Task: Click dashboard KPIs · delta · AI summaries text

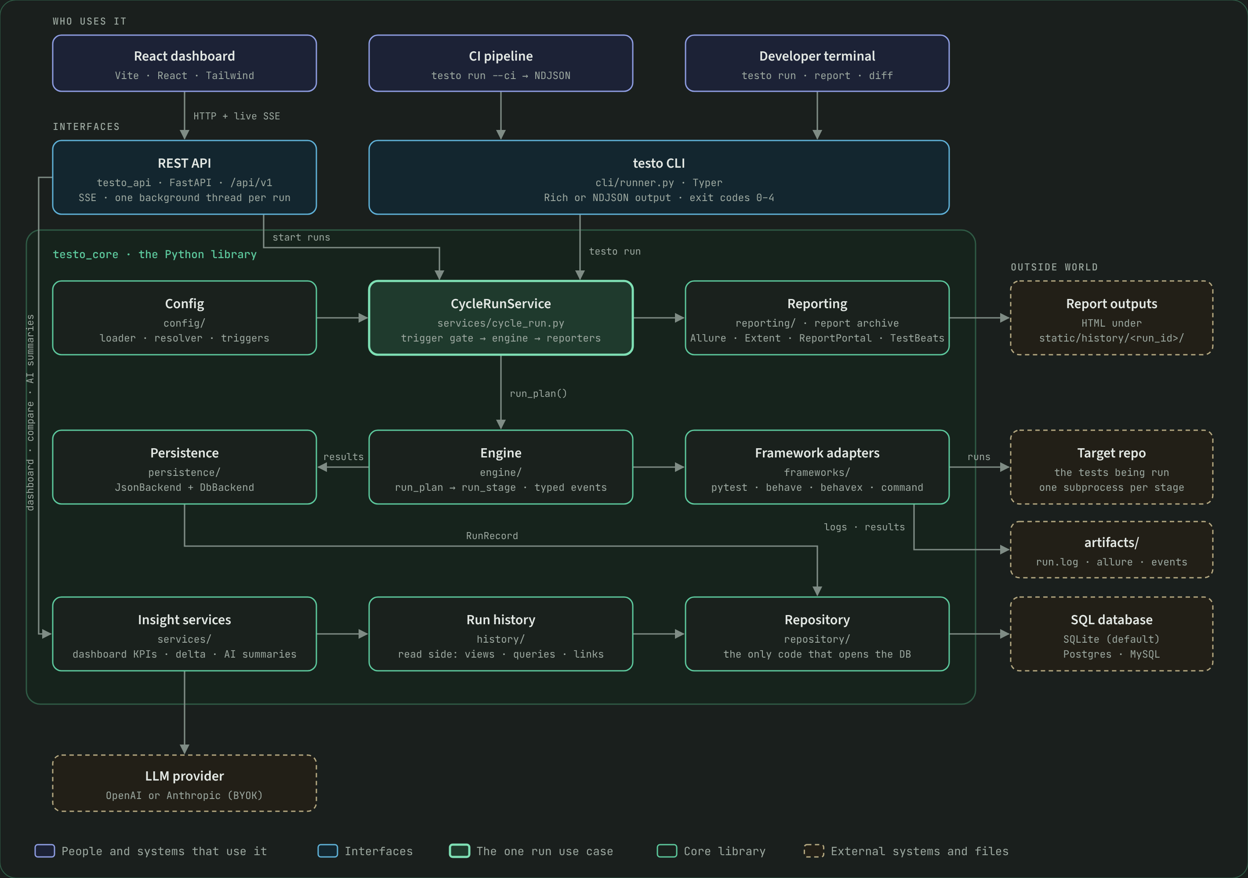Action: pos(184,654)
